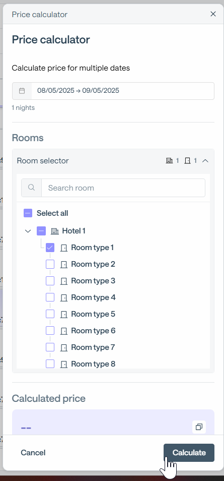
Task: Click the Calculate button
Action: [189, 452]
